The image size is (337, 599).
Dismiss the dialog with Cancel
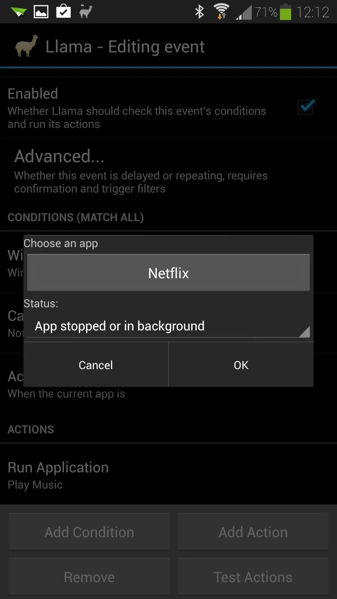tap(96, 365)
